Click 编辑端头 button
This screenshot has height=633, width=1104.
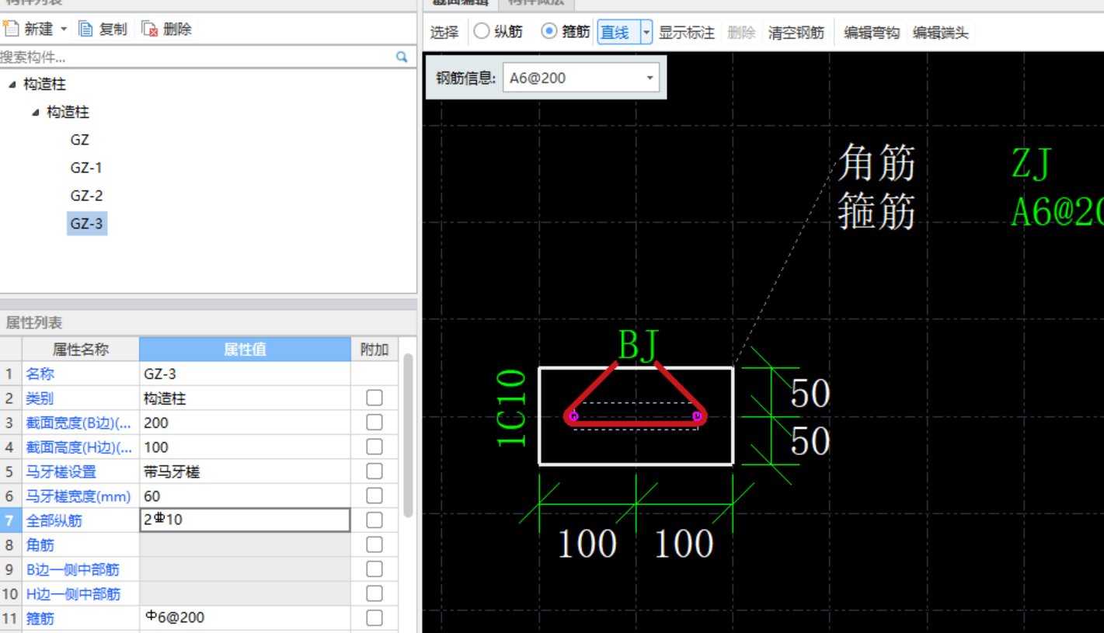coord(940,33)
